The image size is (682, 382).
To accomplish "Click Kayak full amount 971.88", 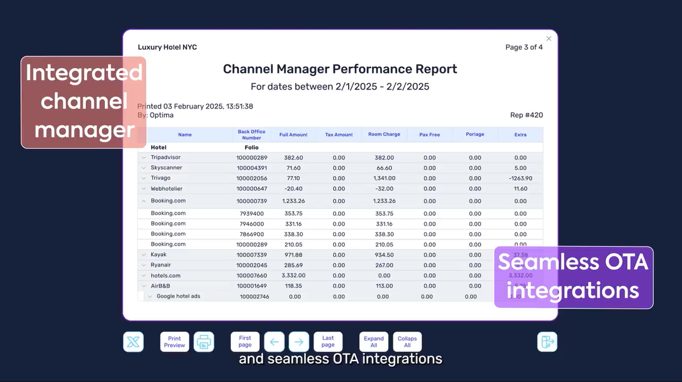I will (x=293, y=255).
